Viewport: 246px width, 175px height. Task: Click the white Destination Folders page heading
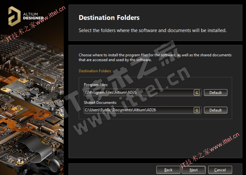[109, 18]
